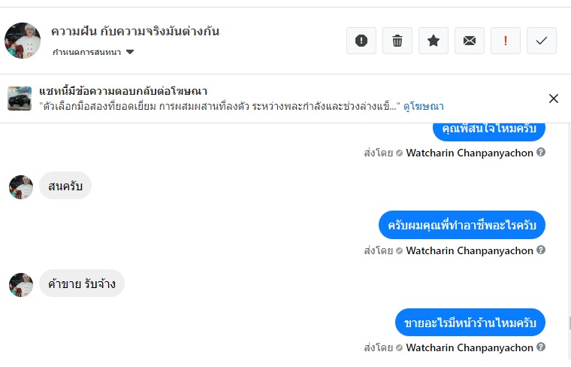Flag conversation with red exclamation icon

point(506,41)
